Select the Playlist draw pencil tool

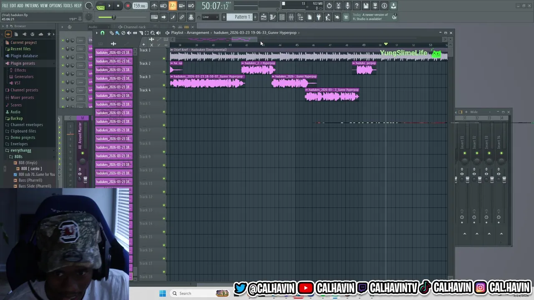(111, 33)
